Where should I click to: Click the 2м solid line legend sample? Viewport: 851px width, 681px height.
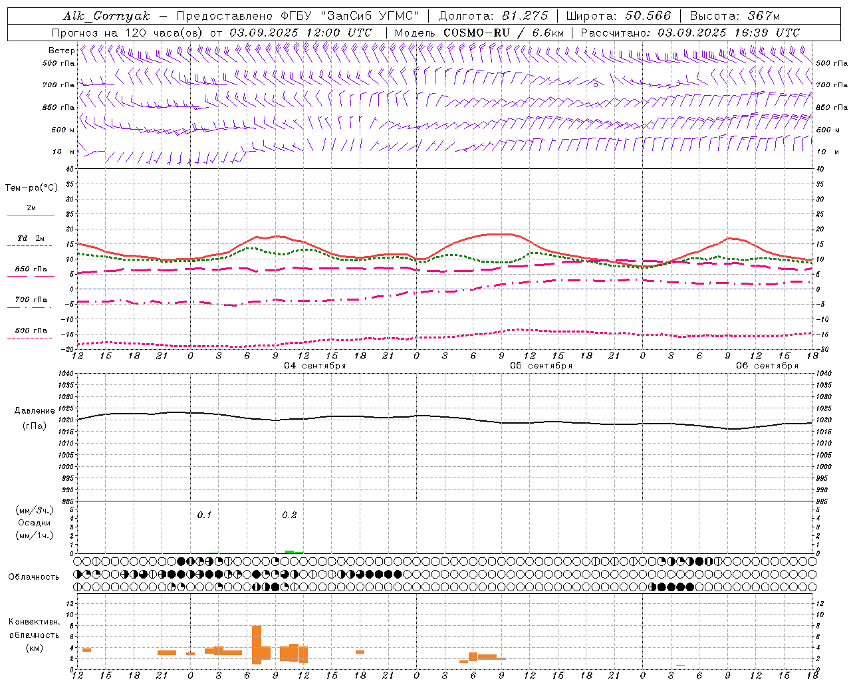(31, 215)
